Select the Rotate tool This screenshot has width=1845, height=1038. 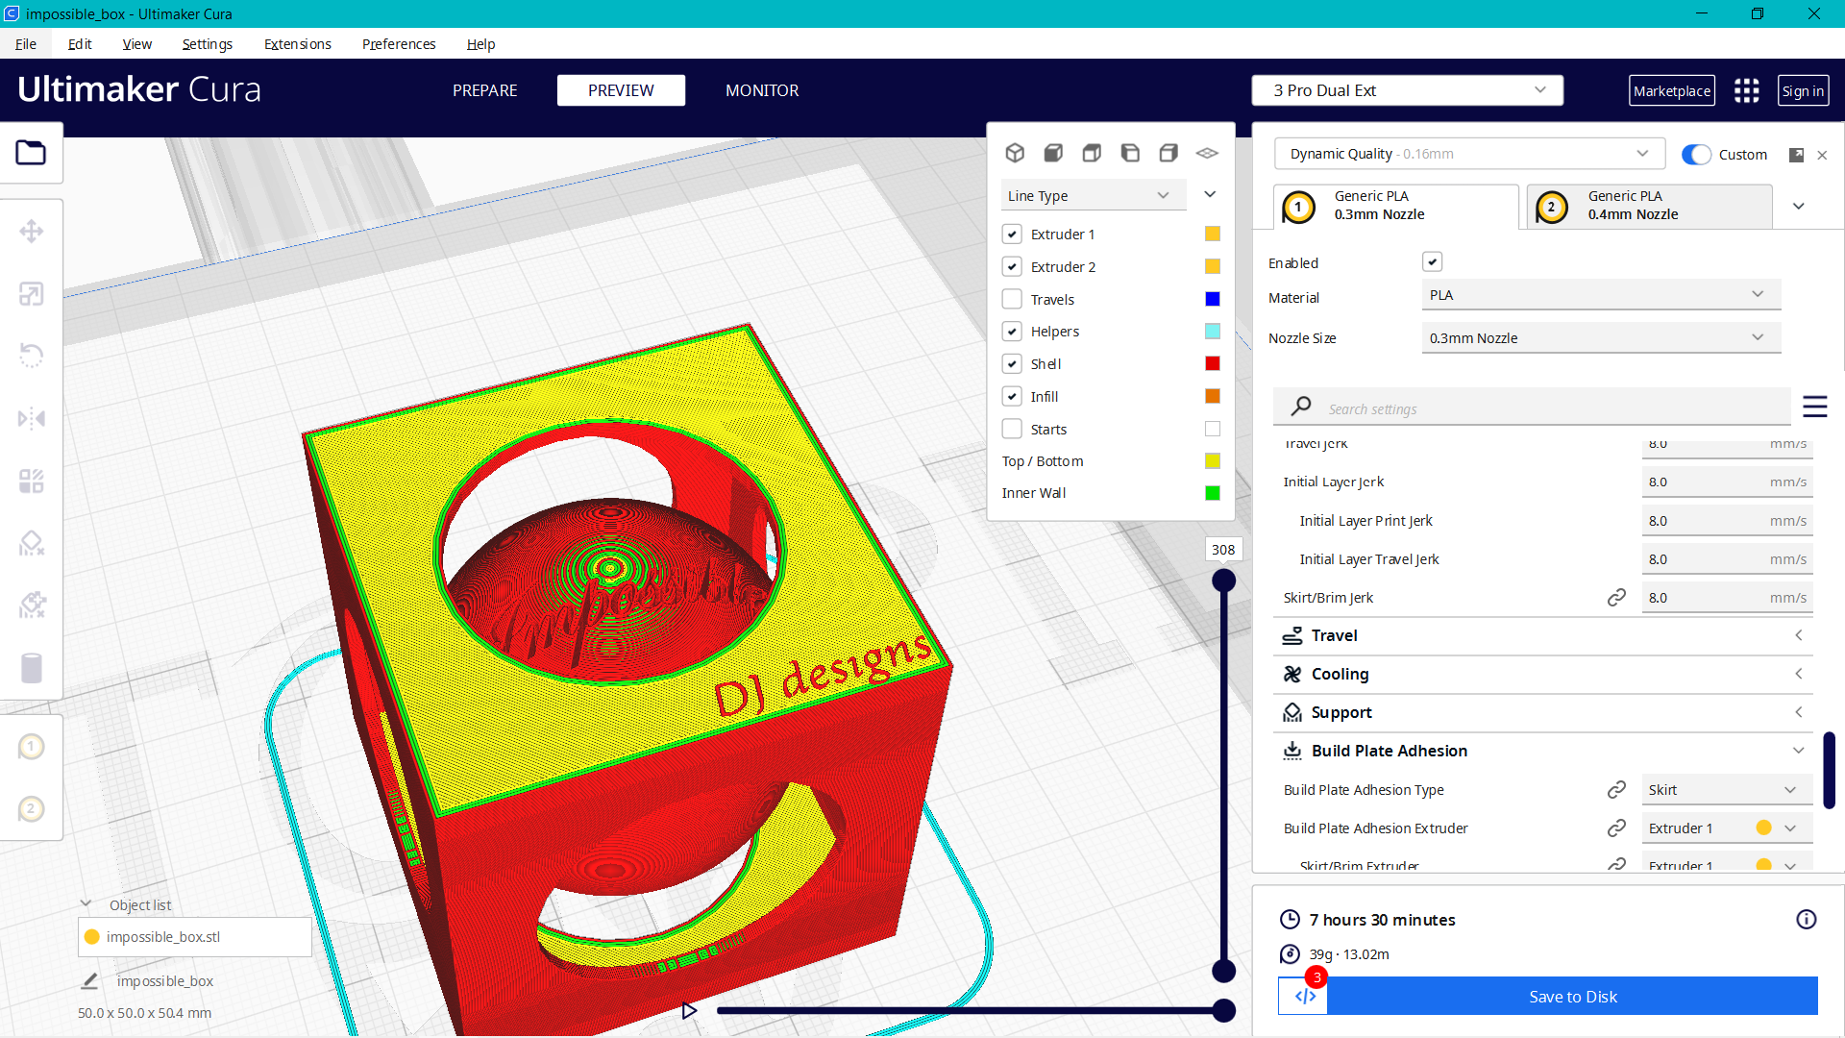(32, 356)
